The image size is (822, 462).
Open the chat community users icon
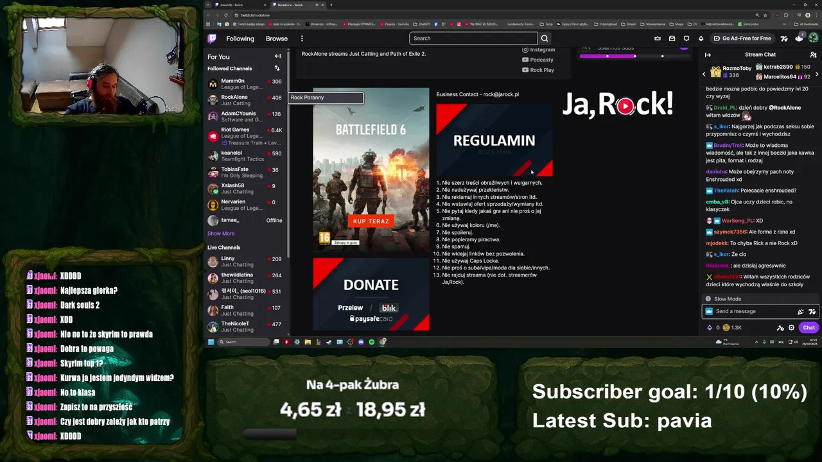[814, 55]
